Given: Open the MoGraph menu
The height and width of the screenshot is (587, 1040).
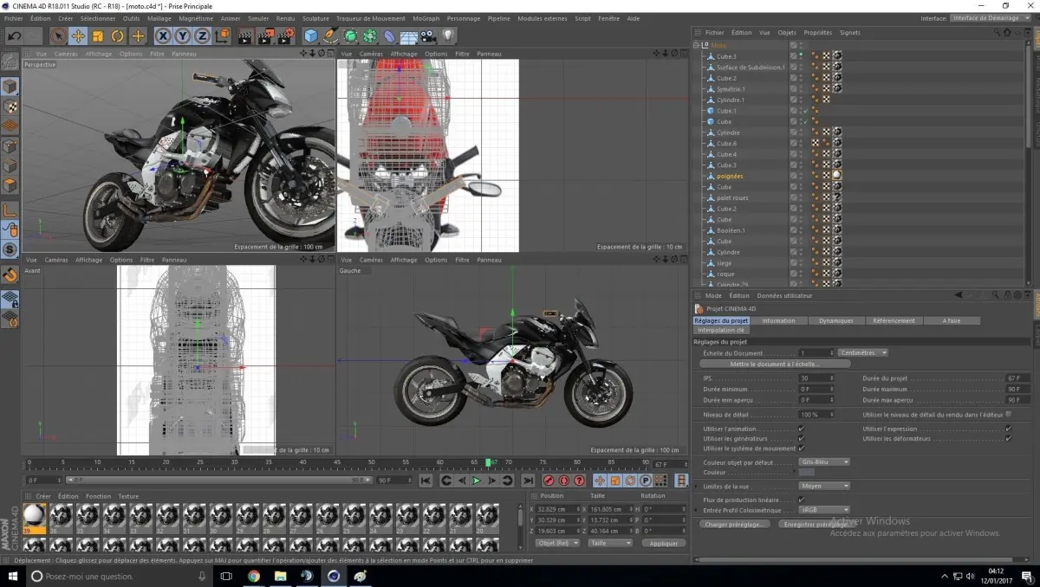Looking at the screenshot, I should [426, 17].
